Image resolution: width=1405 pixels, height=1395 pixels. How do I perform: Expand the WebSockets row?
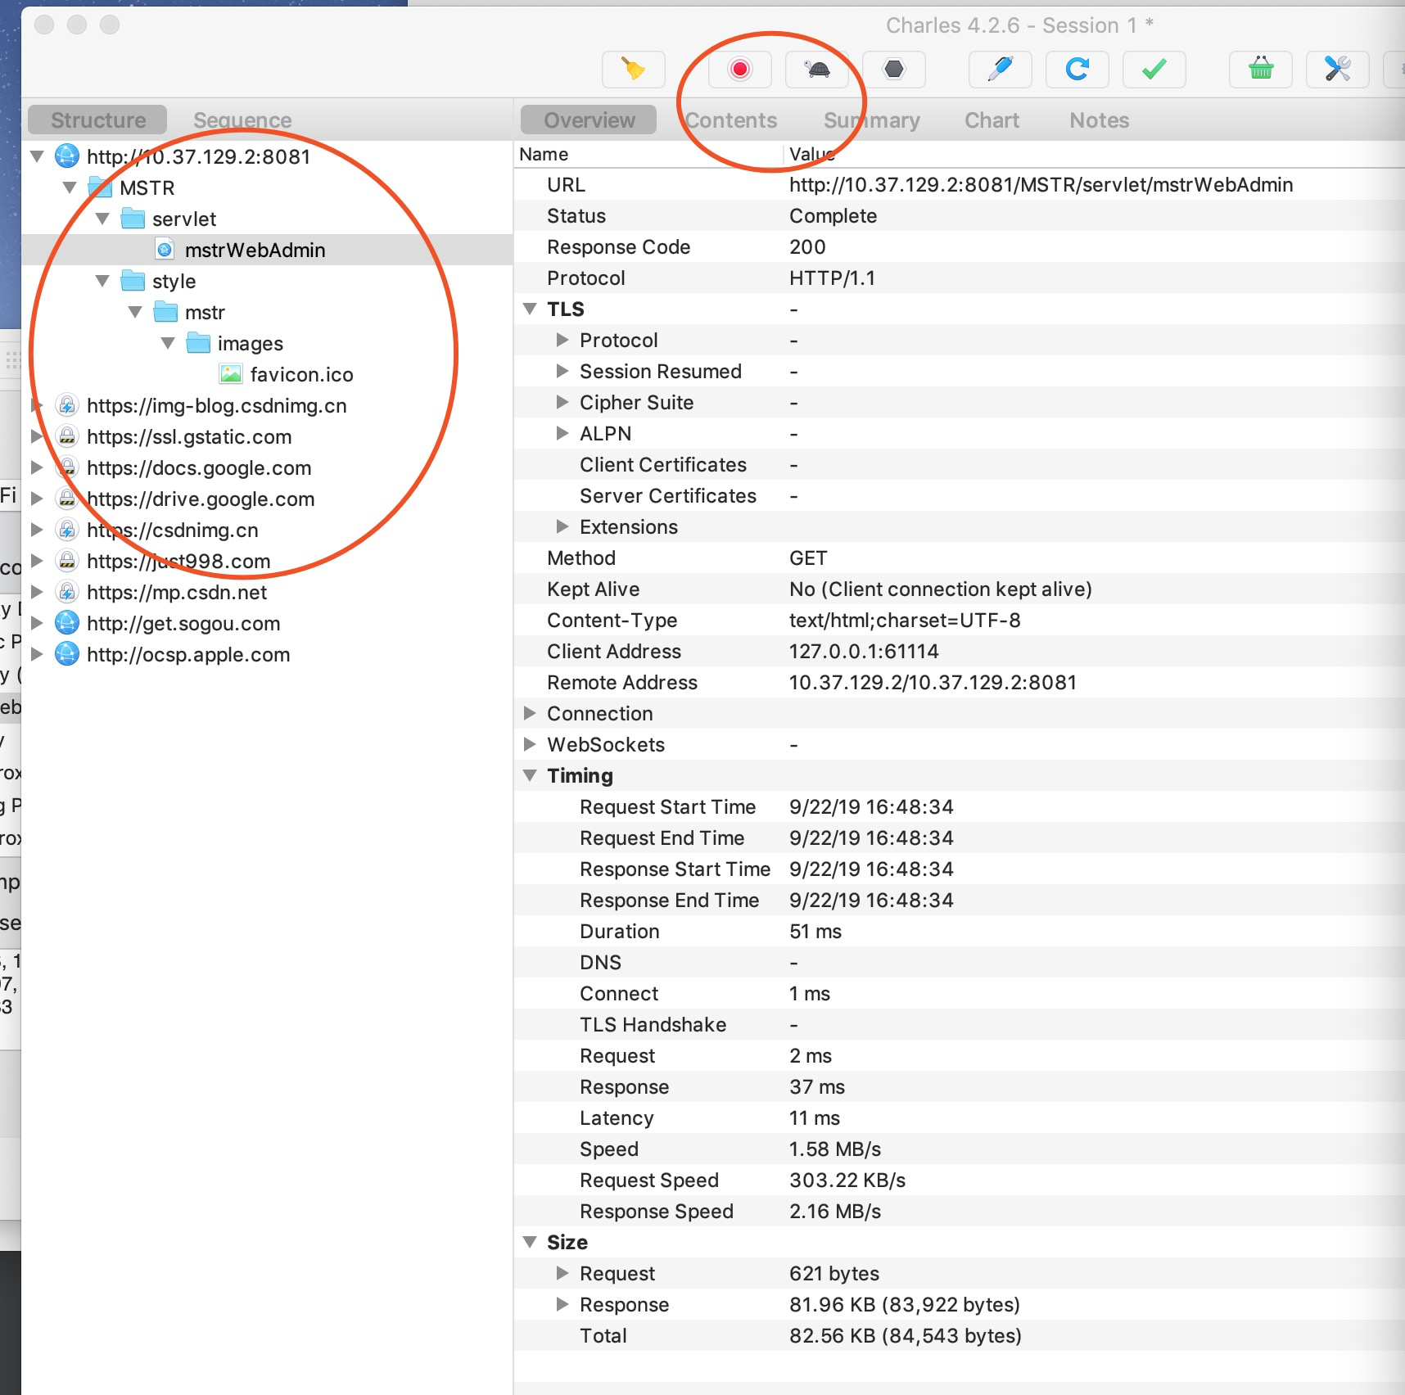530,744
